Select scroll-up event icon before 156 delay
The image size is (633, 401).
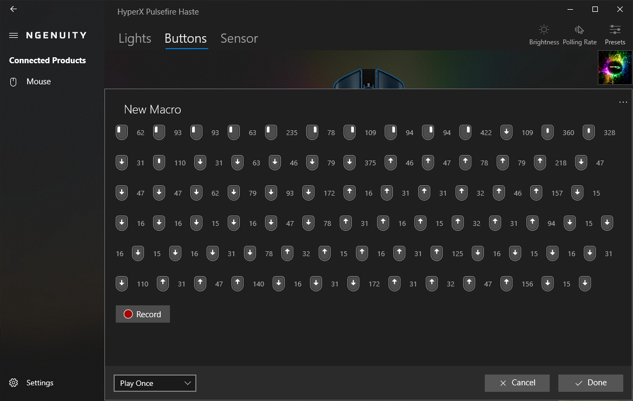(506, 284)
